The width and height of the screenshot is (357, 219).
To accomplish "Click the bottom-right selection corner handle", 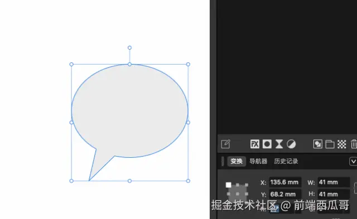I will tap(188, 181).
